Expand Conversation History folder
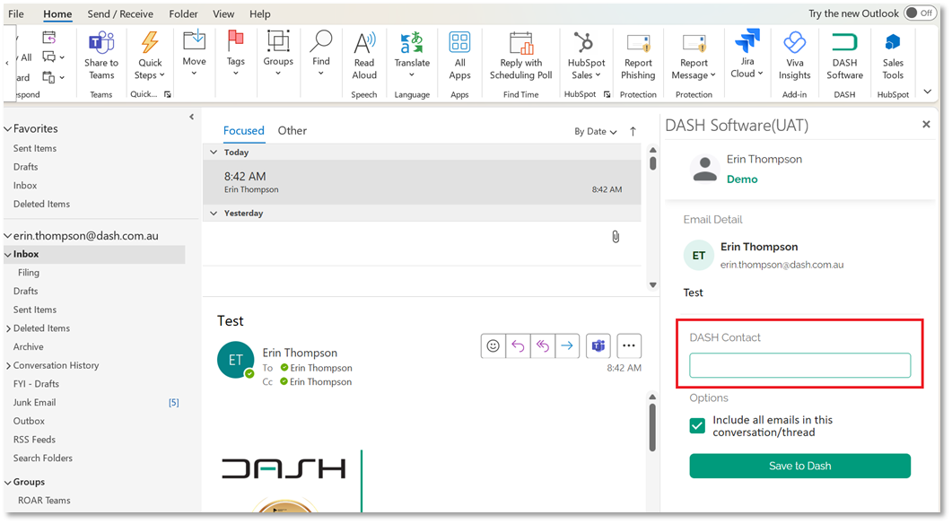Viewport: 952px width, 524px height. click(x=8, y=365)
